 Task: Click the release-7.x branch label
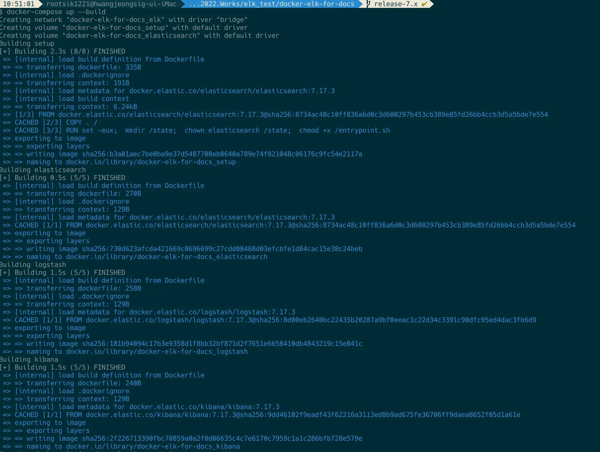(396, 4)
